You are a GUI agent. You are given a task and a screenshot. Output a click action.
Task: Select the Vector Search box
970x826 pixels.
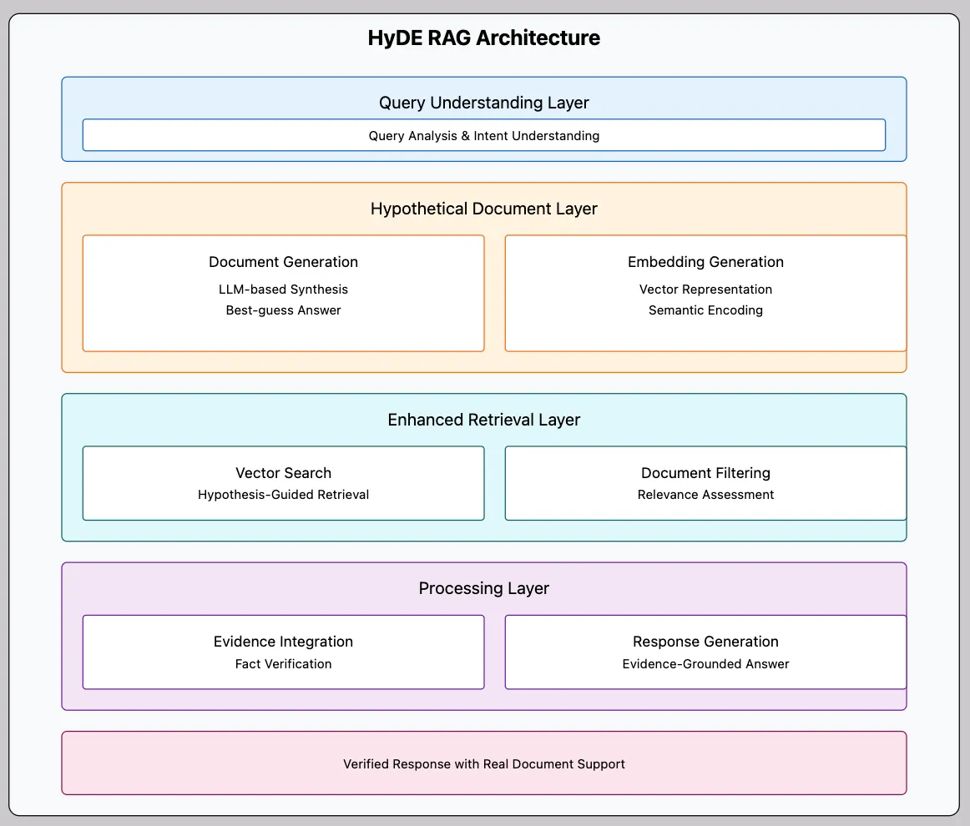(283, 473)
